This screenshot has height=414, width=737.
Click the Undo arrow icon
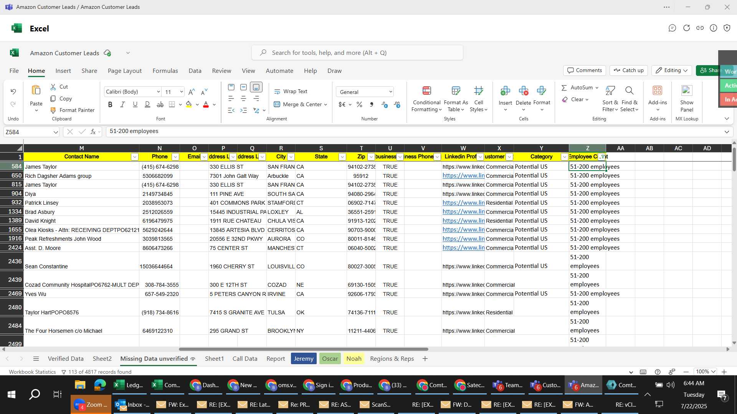pos(13,92)
